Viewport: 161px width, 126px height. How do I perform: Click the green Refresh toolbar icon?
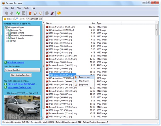tap(18, 13)
